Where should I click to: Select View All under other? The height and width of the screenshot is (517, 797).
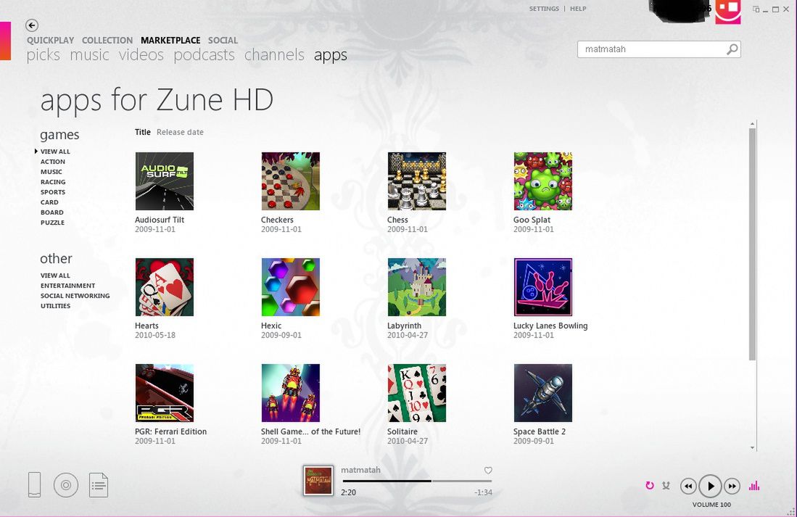point(55,276)
